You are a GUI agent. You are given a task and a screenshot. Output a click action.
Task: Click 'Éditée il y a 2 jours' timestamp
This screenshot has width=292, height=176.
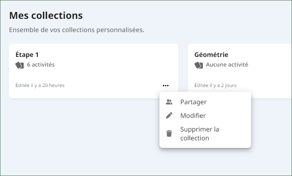[215, 85]
